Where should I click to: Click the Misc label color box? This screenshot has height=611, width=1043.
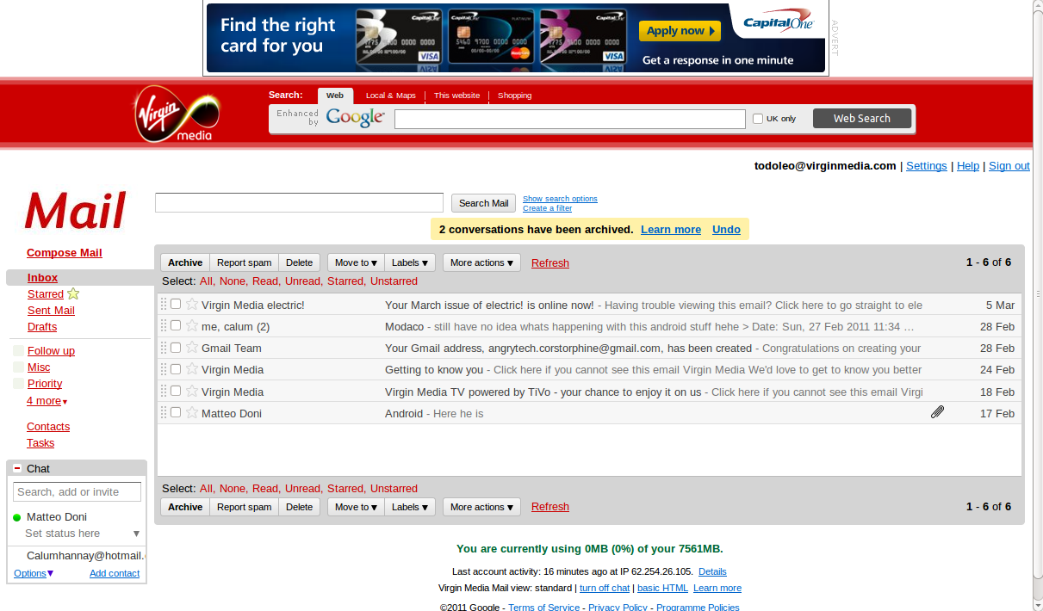(18, 367)
